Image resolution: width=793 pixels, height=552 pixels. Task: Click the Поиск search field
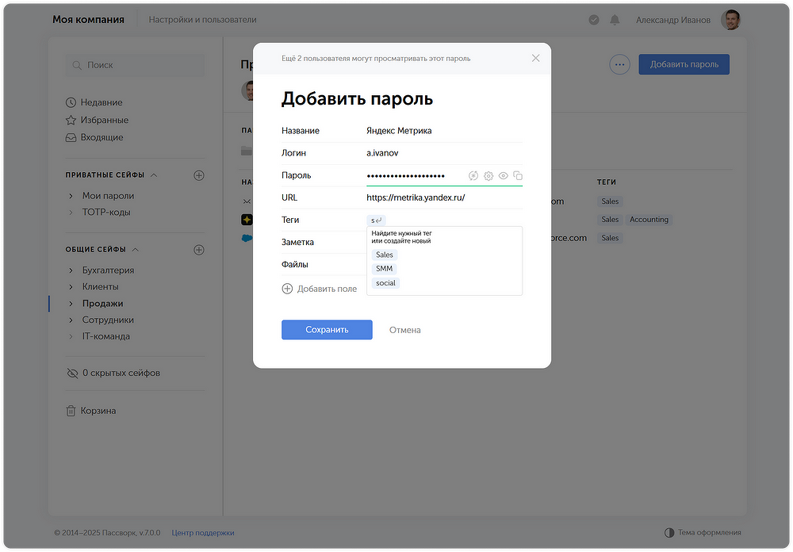(135, 65)
